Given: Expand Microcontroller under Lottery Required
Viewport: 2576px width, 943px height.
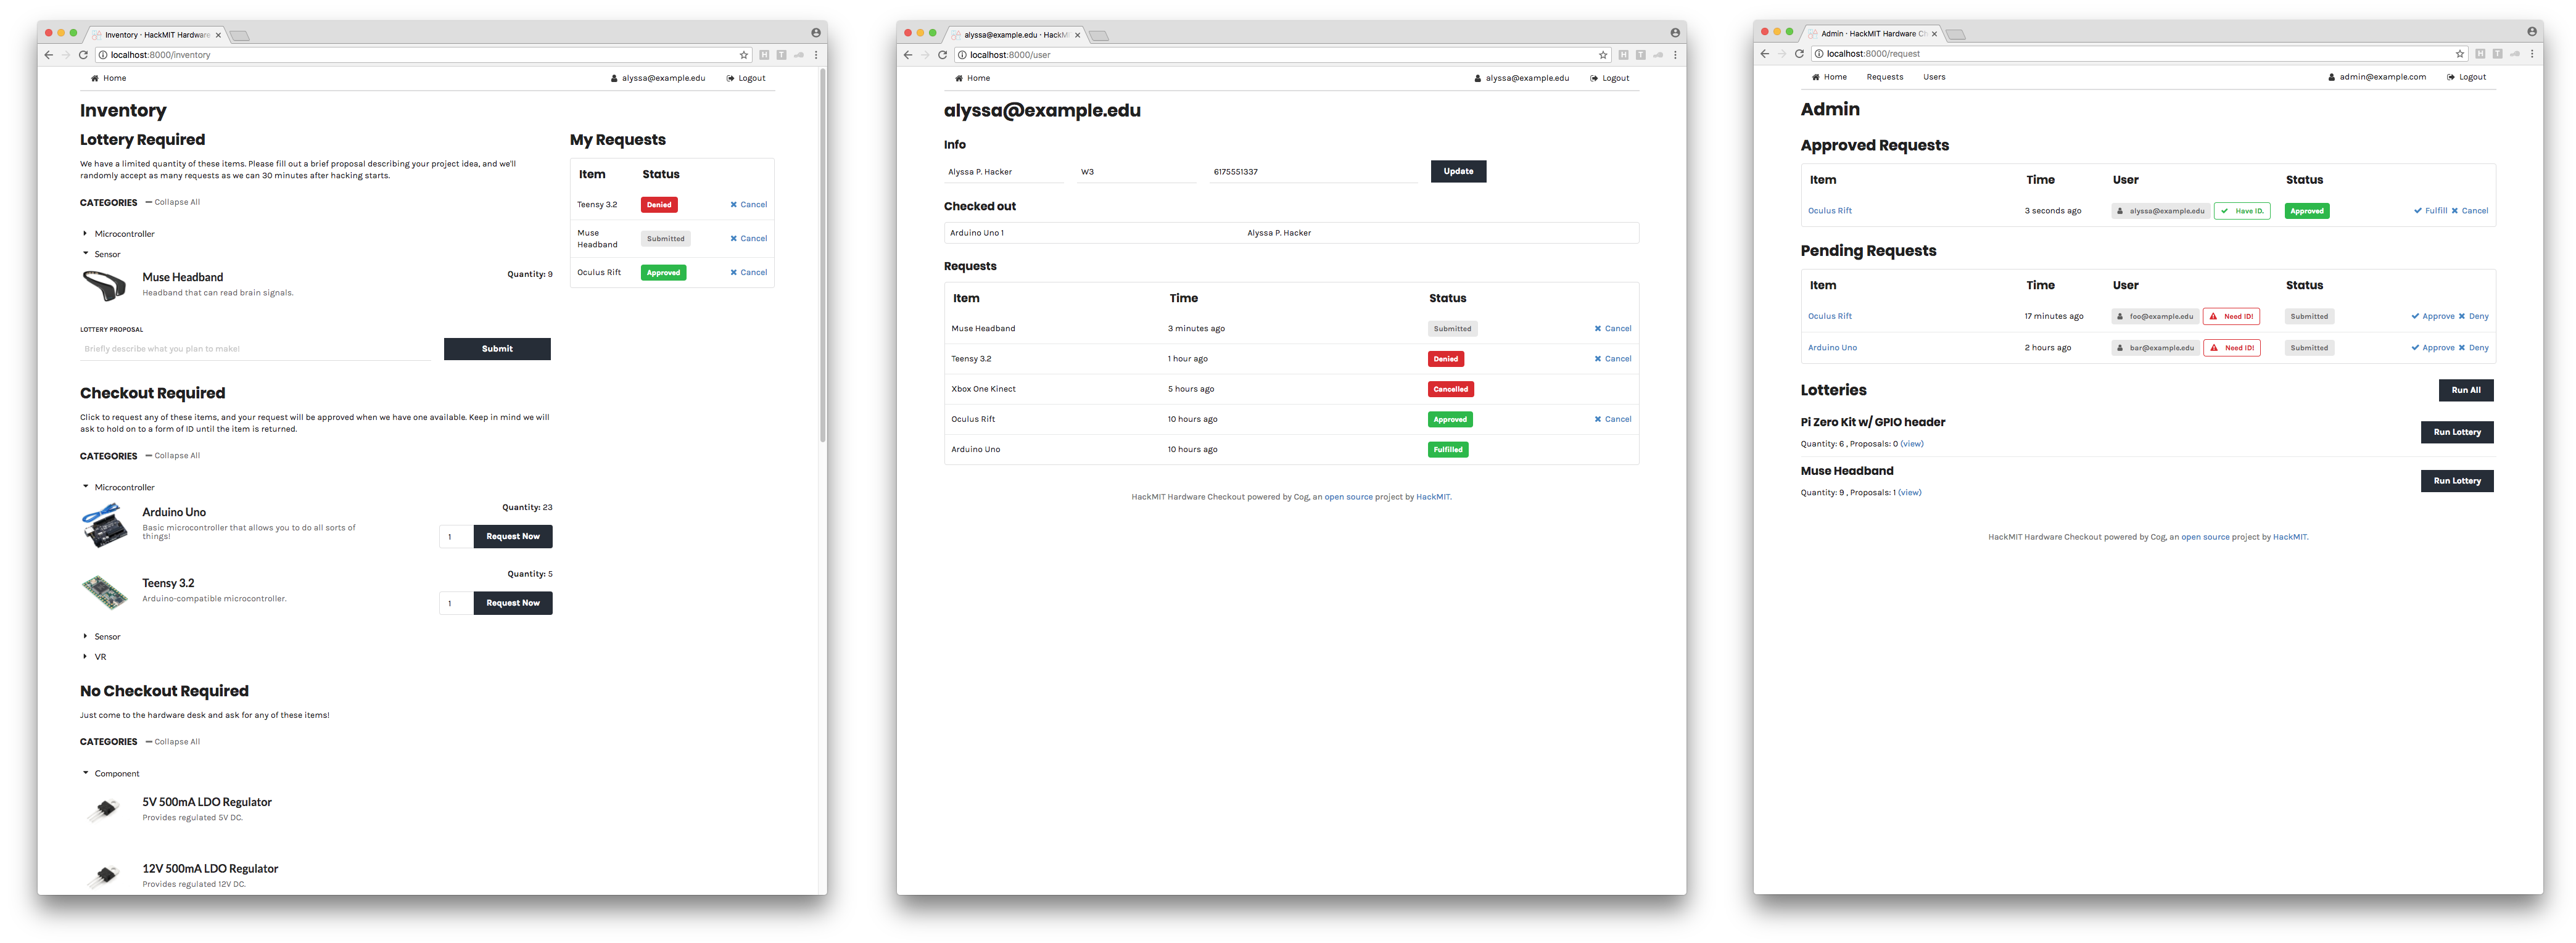Looking at the screenshot, I should tap(118, 234).
